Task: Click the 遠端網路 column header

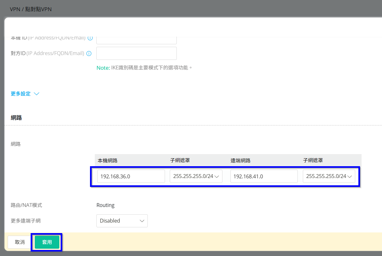Action: (x=240, y=160)
